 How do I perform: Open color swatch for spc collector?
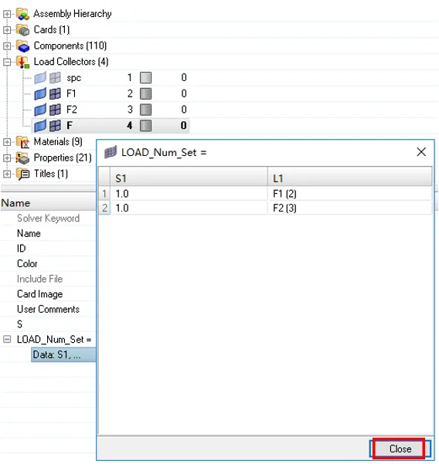[x=145, y=78]
